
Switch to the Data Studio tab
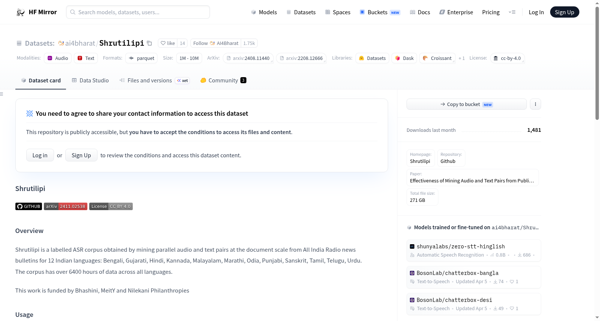[90, 80]
